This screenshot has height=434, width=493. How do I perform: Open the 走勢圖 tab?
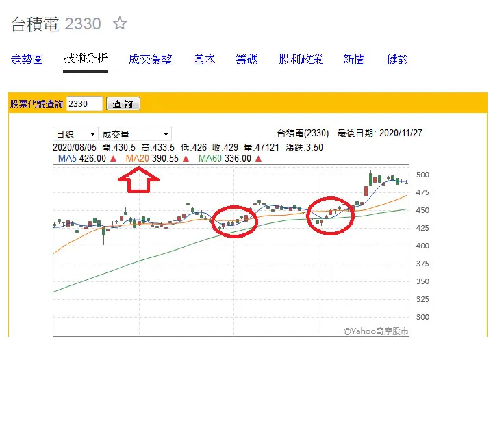pos(27,60)
